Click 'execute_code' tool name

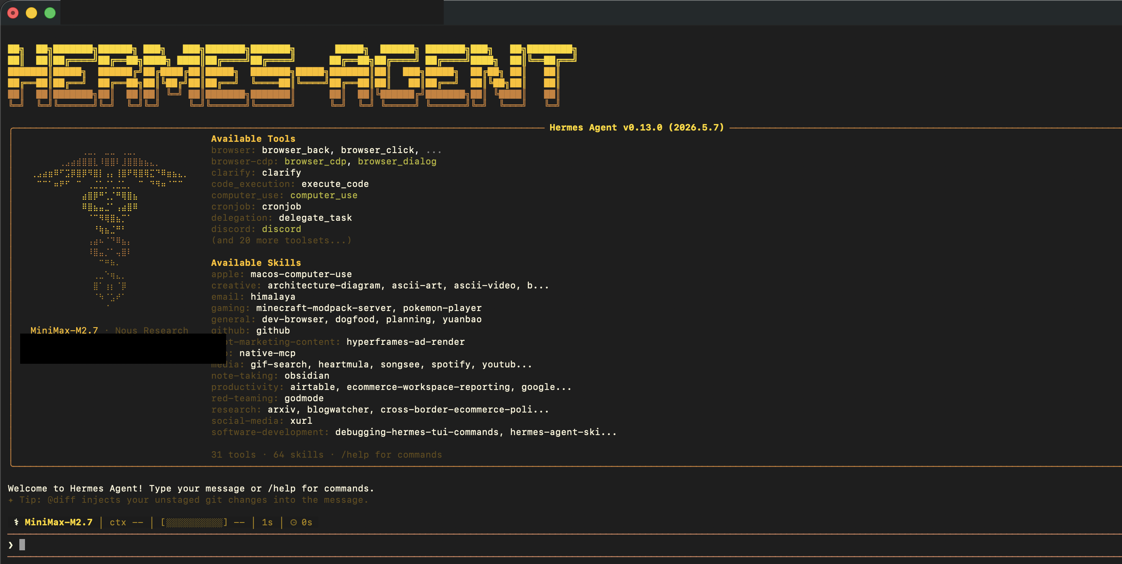[335, 184]
